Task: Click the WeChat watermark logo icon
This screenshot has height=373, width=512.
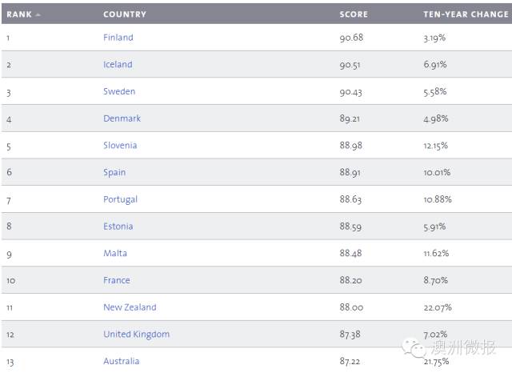Action: (x=415, y=347)
